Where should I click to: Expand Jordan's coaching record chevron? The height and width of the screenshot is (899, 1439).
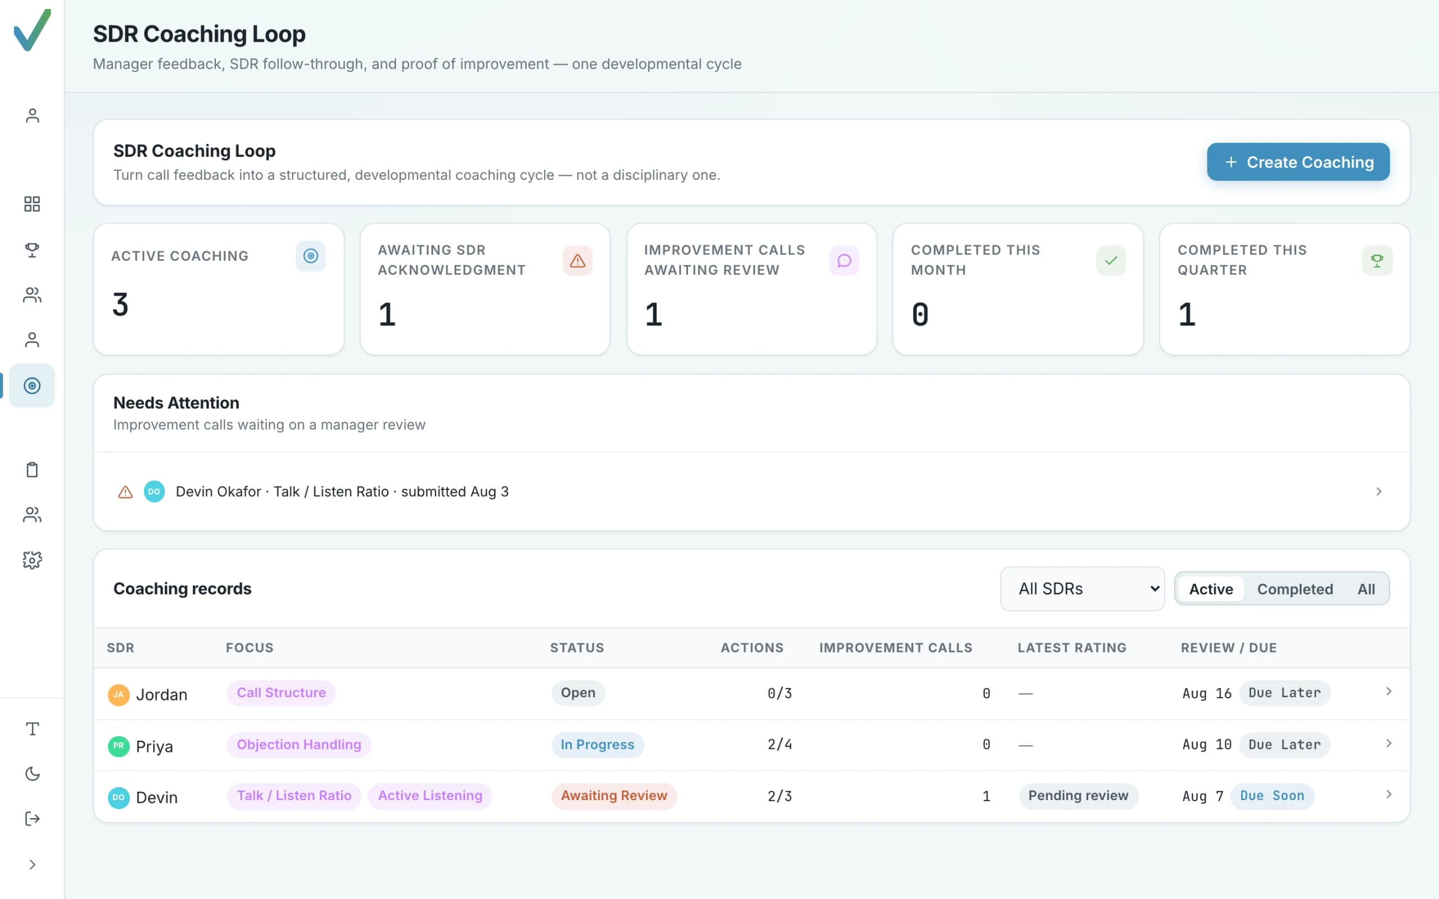(x=1388, y=692)
